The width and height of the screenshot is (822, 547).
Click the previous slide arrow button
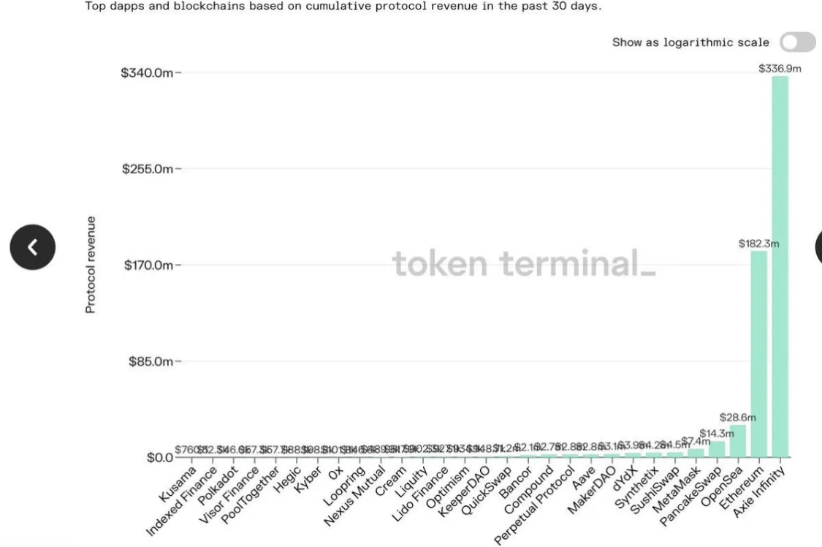pos(32,247)
